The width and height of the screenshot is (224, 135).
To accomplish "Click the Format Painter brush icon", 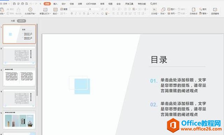I will coord(19,10).
